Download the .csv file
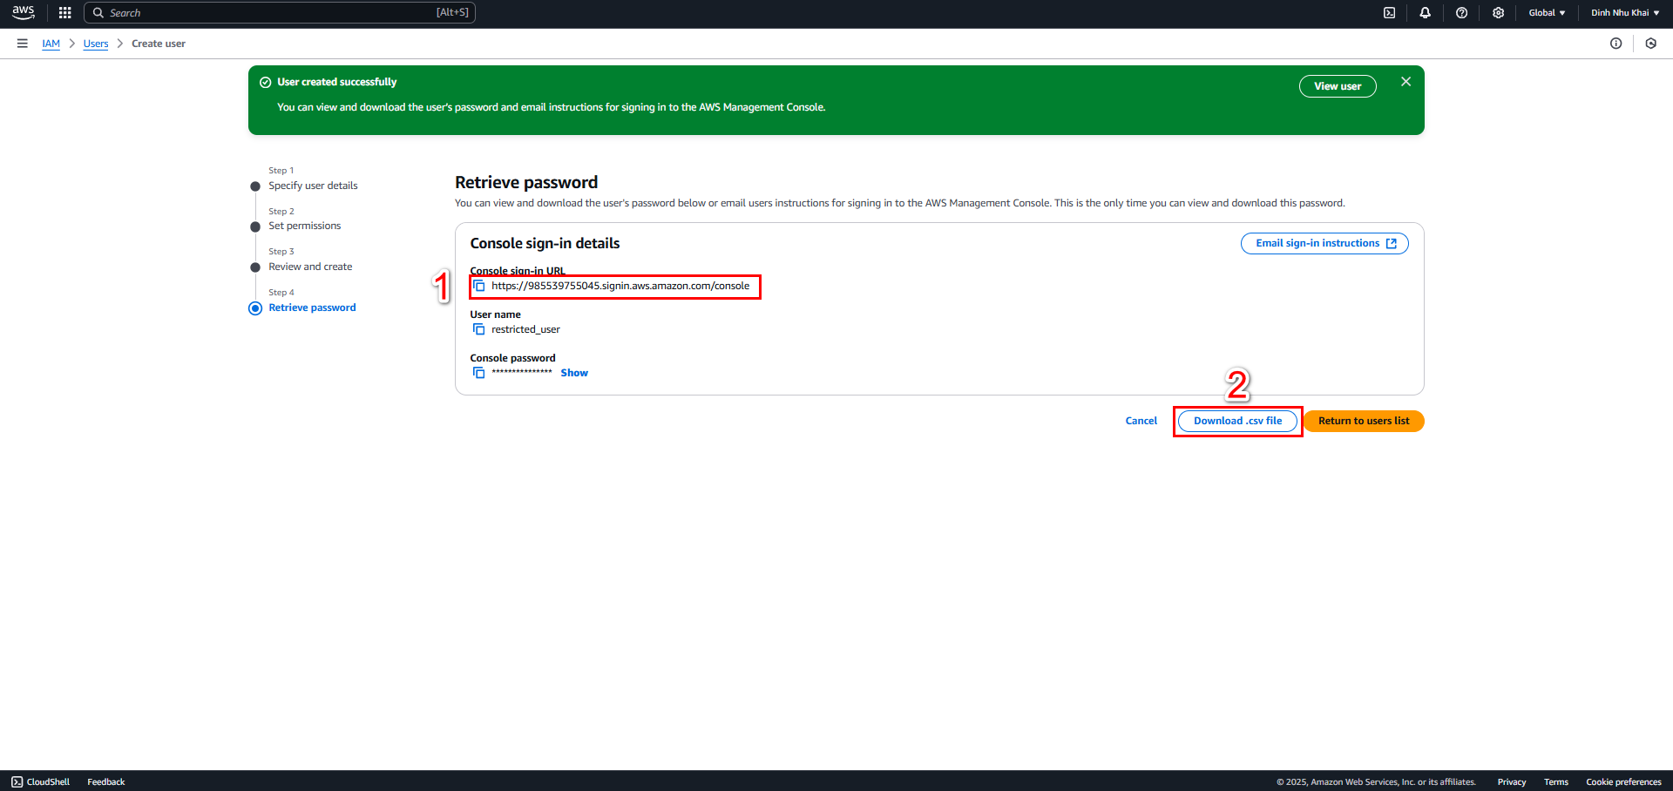The image size is (1673, 791). (x=1237, y=422)
